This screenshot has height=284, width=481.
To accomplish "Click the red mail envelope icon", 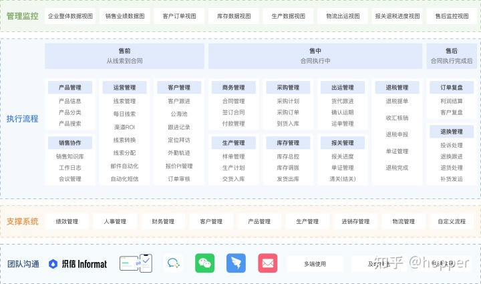I will 268,263.
